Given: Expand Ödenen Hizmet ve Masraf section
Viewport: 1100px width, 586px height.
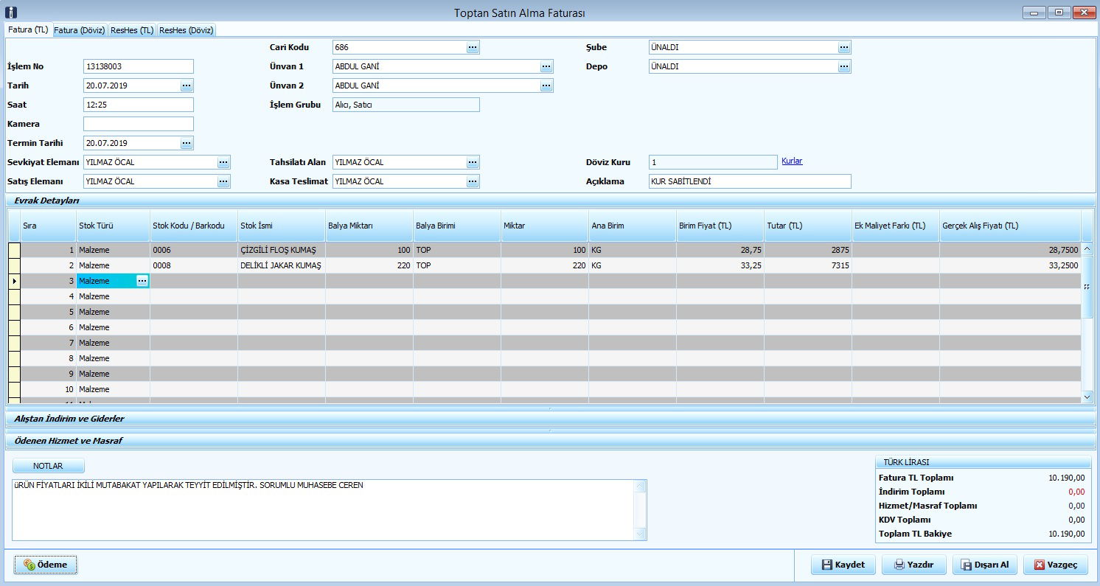Looking at the screenshot, I should click(69, 441).
